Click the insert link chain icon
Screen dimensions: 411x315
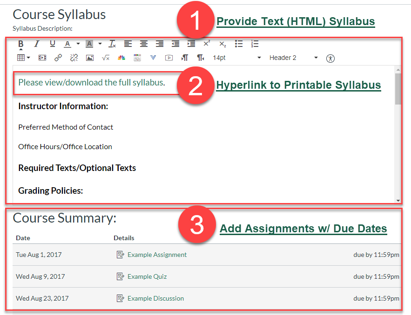tap(58, 58)
